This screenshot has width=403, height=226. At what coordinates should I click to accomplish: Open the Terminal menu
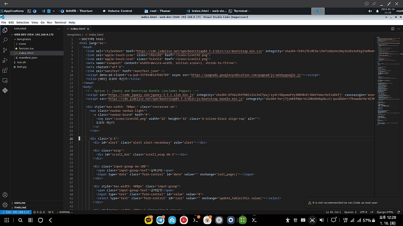[x=60, y=23]
